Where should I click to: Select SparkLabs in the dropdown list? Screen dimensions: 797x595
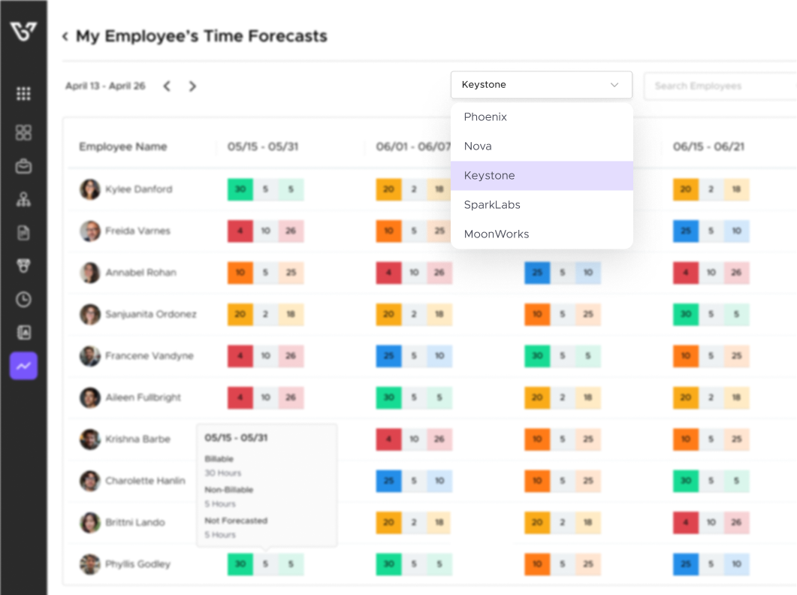pos(492,205)
